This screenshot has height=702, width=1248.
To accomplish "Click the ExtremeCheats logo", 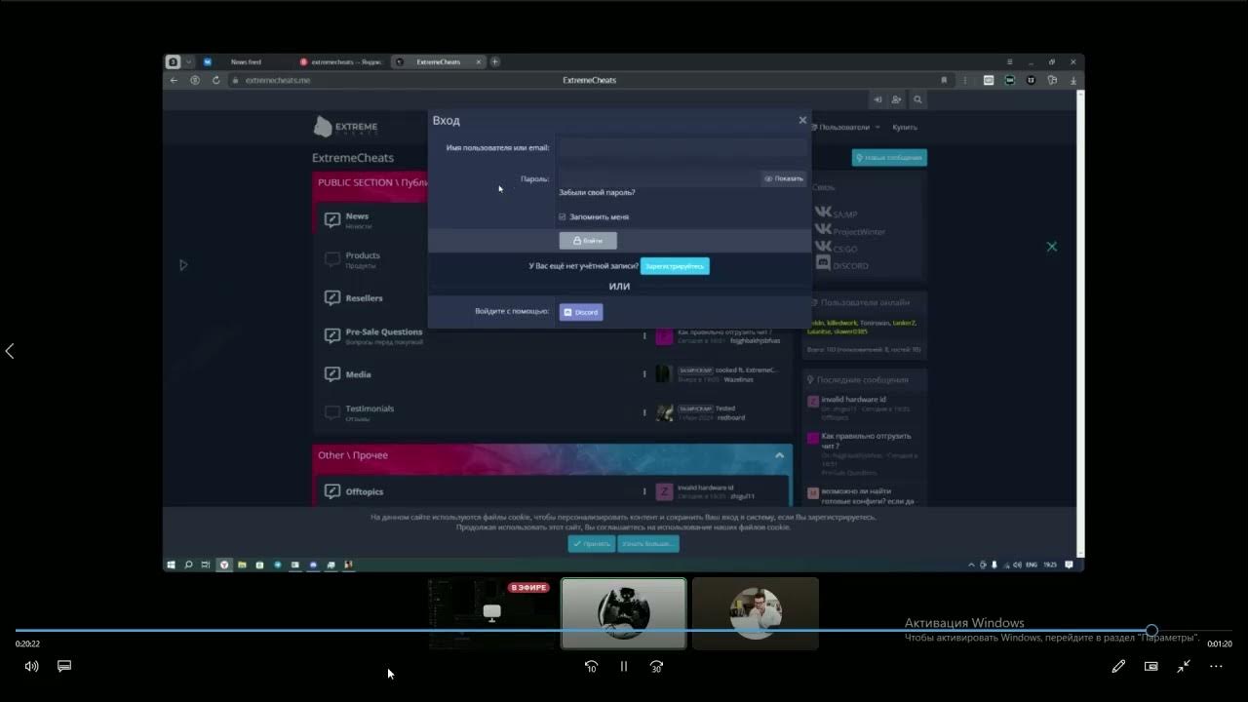I will point(345,127).
